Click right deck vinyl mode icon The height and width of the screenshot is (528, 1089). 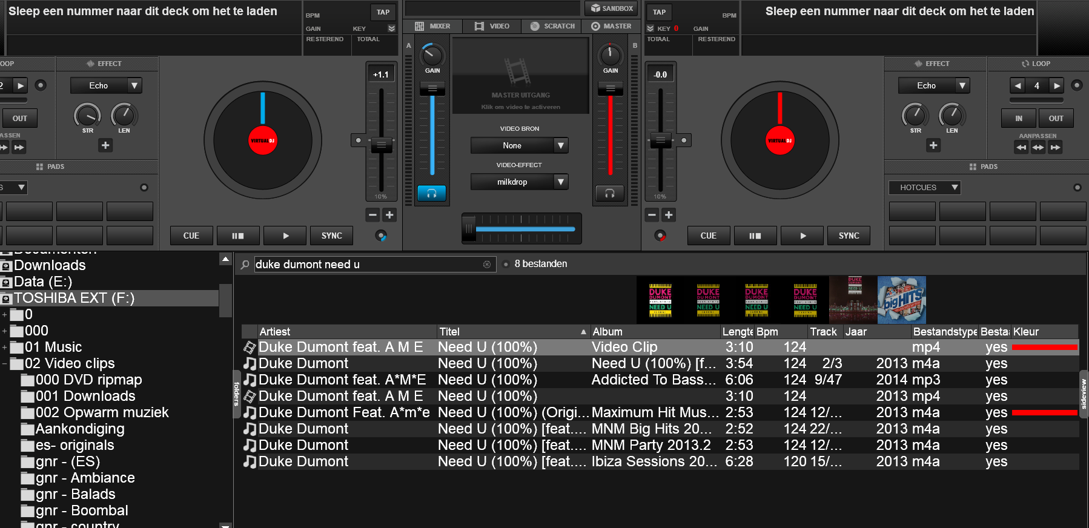[x=661, y=236]
